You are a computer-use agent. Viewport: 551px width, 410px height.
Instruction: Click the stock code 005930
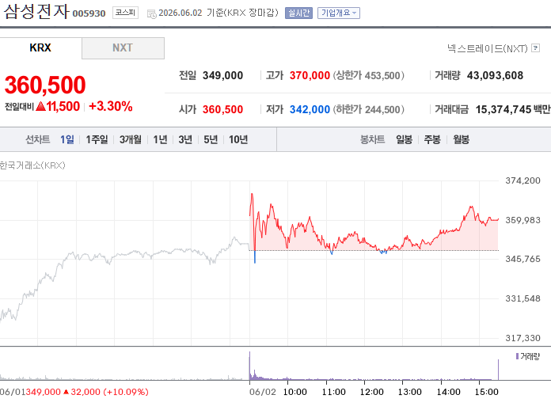point(89,13)
